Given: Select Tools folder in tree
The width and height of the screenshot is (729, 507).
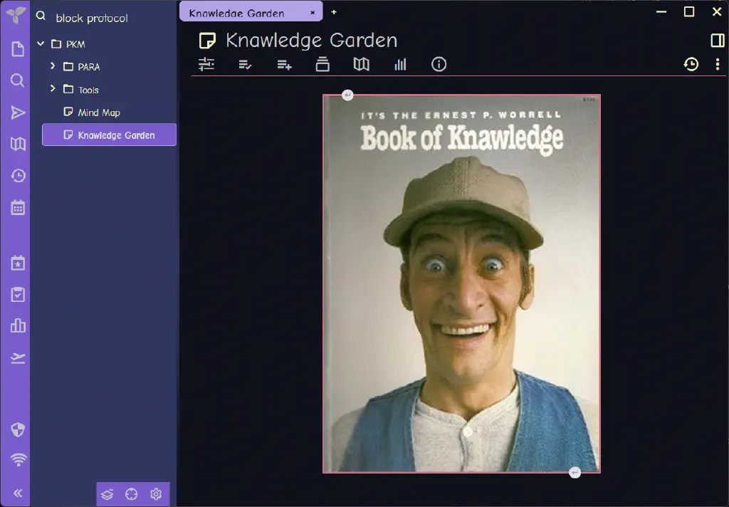Looking at the screenshot, I should (x=88, y=90).
